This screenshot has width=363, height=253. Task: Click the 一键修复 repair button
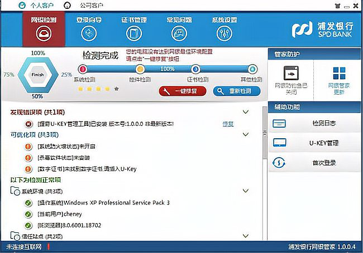coord(183,91)
